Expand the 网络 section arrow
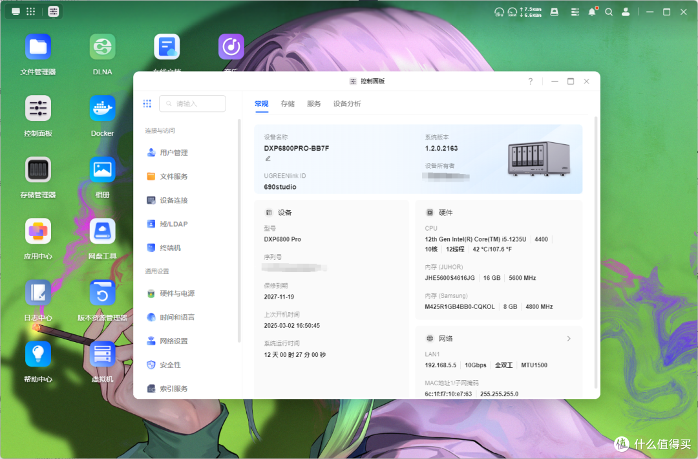The image size is (698, 459). pyautogui.click(x=569, y=339)
